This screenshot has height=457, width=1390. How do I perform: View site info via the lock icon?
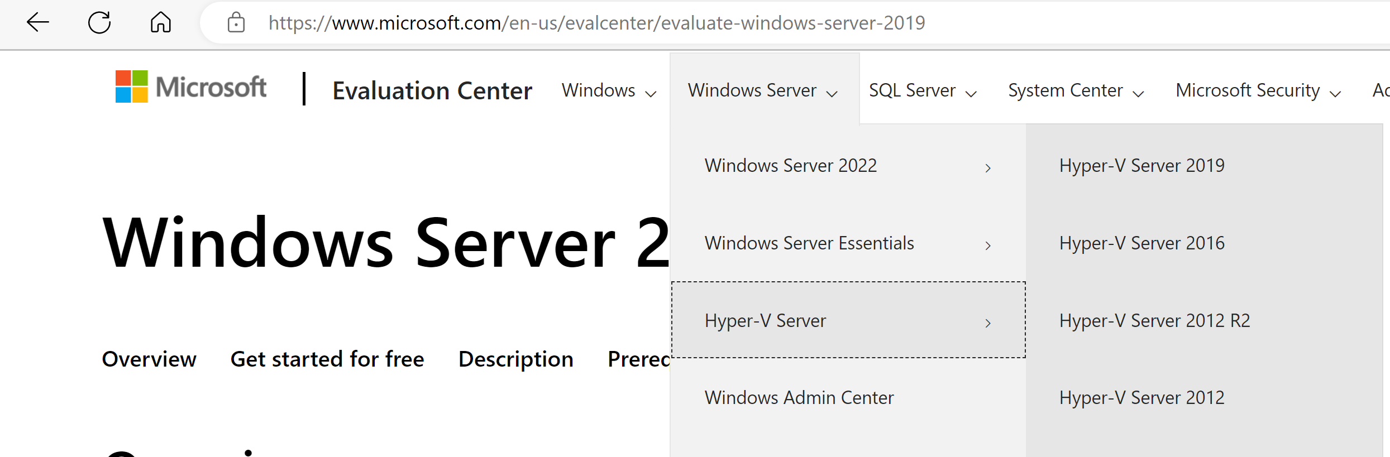point(236,22)
